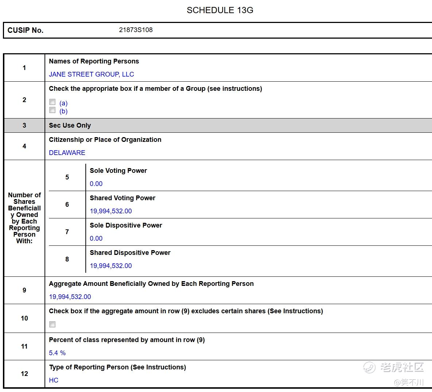Select the CUSIP value 21873S108
The width and height of the screenshot is (432, 392).
coord(136,30)
